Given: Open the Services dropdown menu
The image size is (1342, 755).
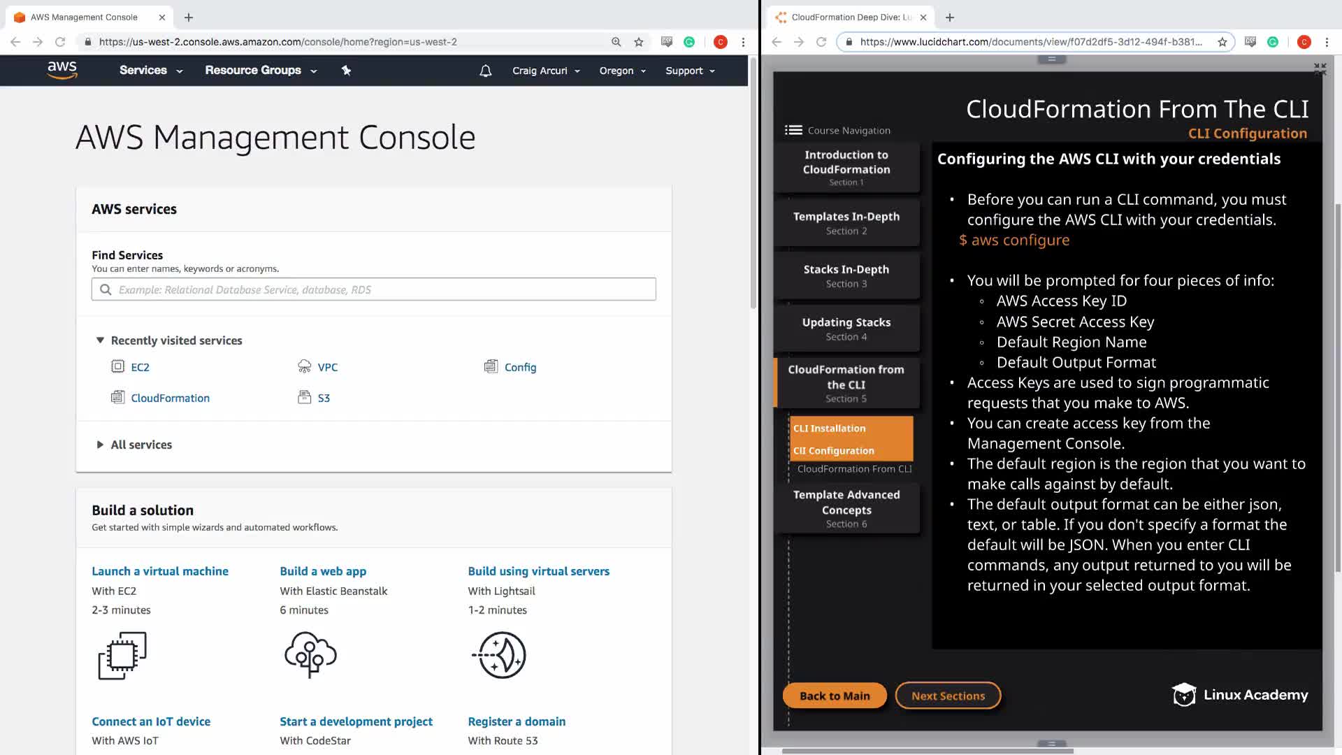Looking at the screenshot, I should (x=150, y=70).
